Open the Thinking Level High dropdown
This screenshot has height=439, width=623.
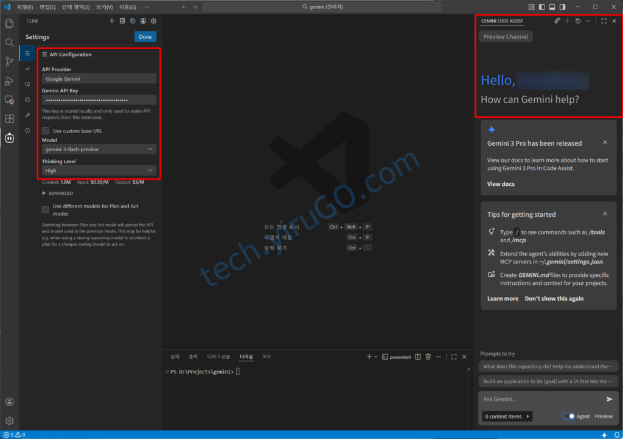coord(99,171)
